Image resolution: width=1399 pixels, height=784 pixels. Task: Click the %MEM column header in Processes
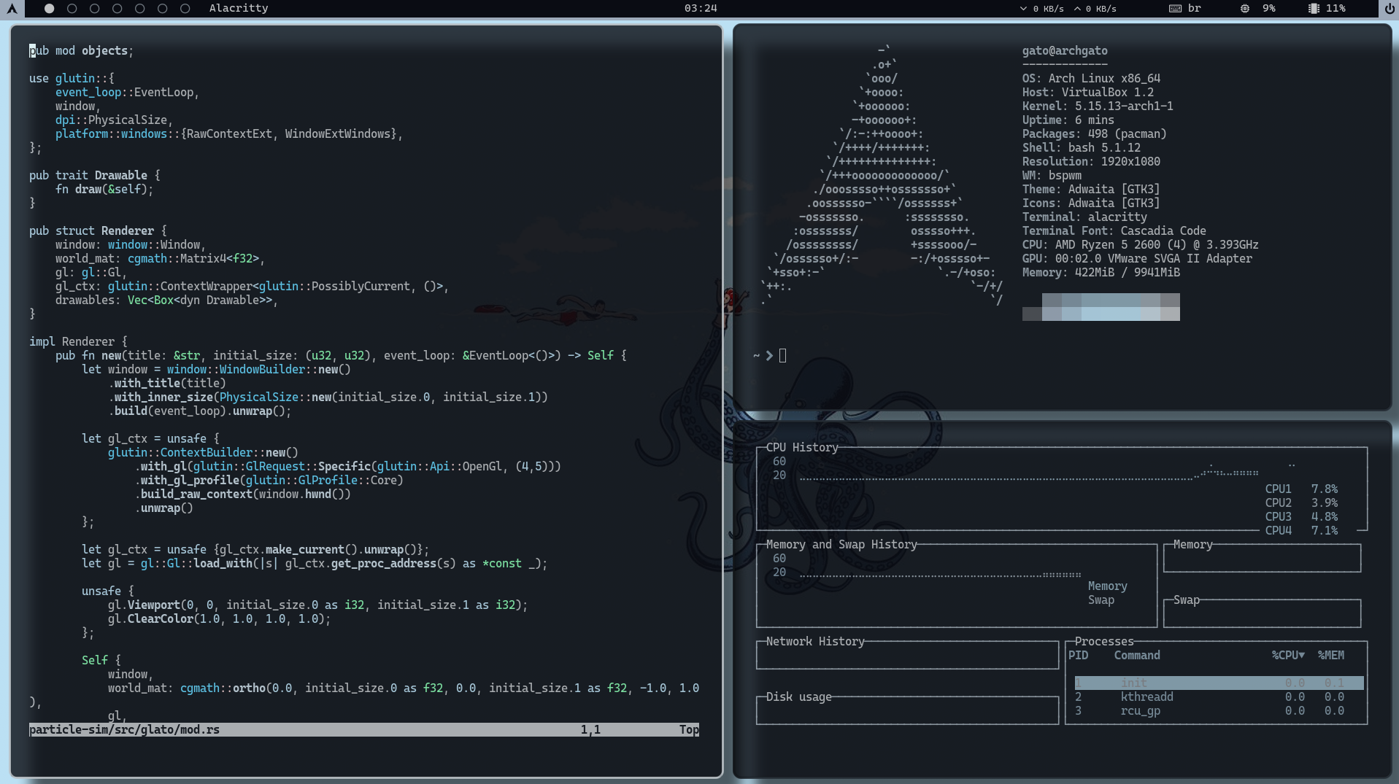point(1330,655)
